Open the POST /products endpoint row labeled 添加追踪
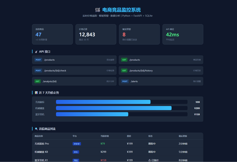 (74, 60)
